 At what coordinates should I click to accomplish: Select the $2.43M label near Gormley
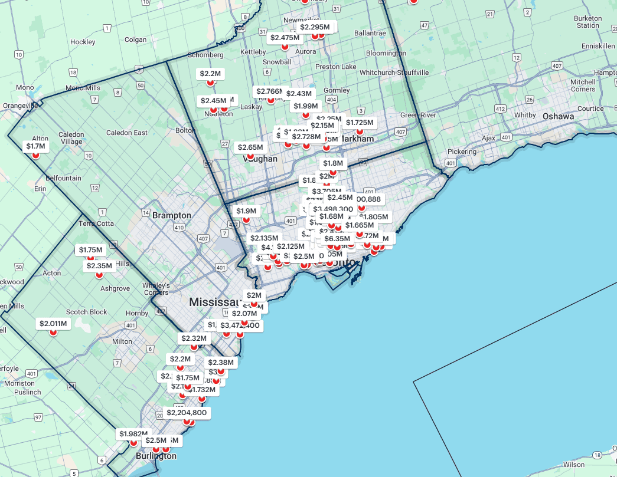pos(299,94)
